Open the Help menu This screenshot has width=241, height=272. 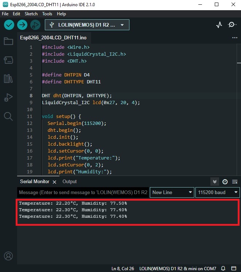(x=61, y=14)
